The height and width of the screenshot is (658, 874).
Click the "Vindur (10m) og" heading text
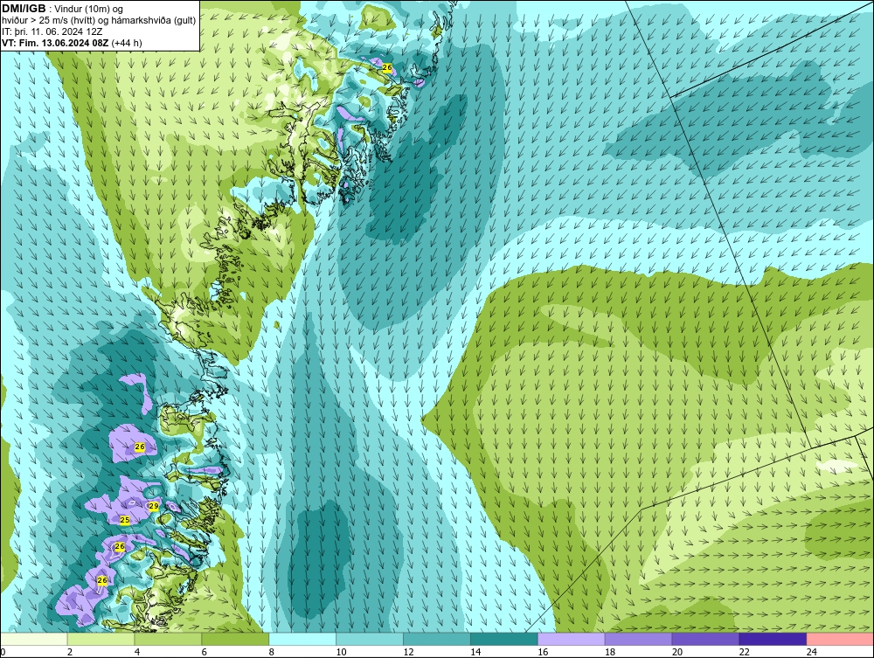(89, 9)
